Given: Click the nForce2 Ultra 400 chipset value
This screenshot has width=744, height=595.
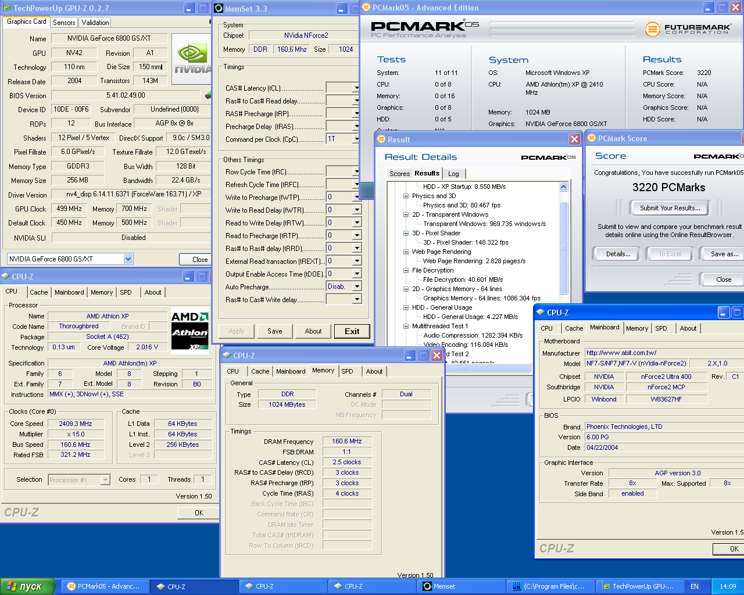Looking at the screenshot, I should 666,377.
